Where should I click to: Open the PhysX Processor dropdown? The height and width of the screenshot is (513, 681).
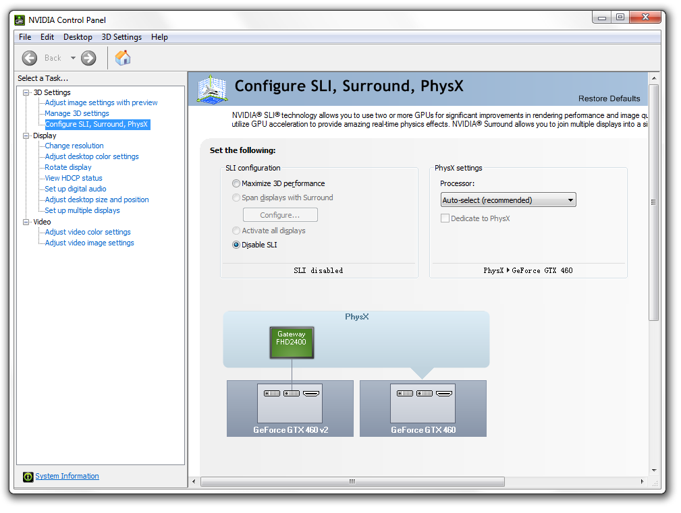click(508, 200)
